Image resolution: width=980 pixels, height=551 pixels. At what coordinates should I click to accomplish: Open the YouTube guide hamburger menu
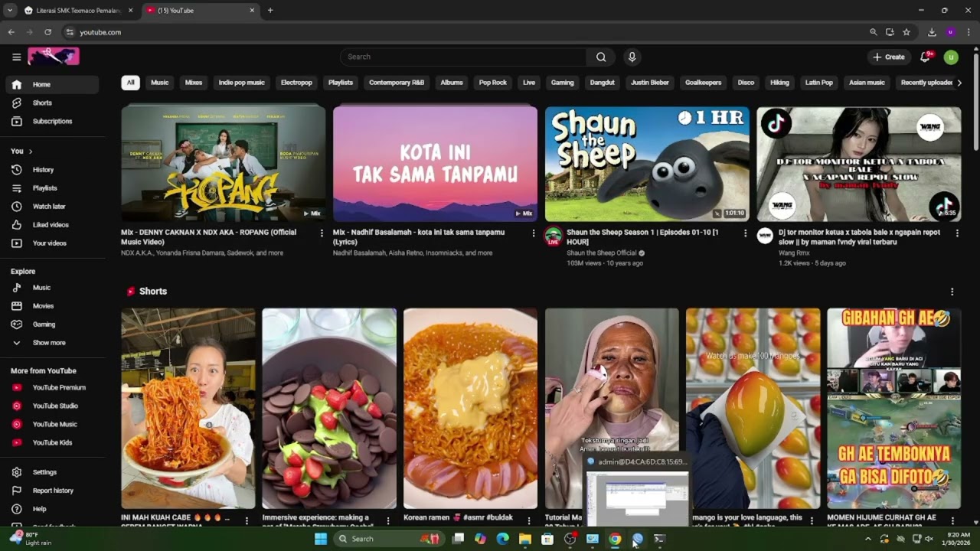click(x=16, y=57)
